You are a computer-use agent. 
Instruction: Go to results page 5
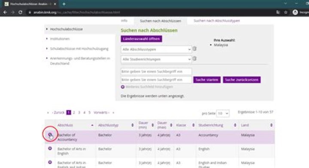point(89,112)
